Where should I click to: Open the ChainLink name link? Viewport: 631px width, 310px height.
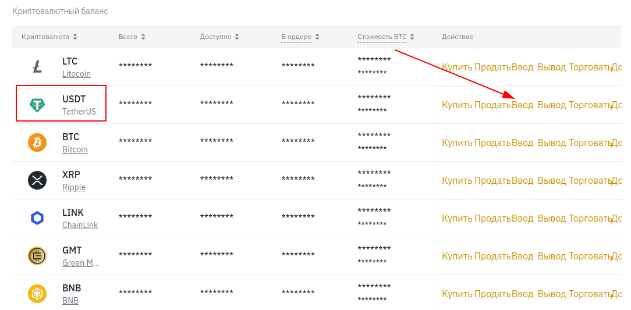pyautogui.click(x=80, y=225)
